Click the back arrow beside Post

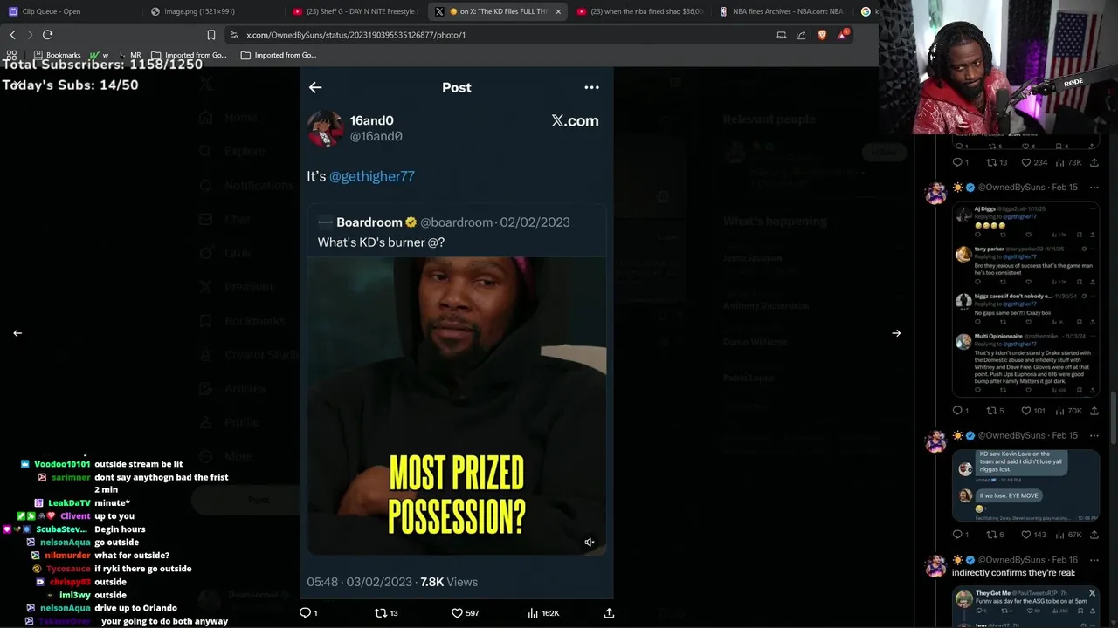tap(315, 87)
